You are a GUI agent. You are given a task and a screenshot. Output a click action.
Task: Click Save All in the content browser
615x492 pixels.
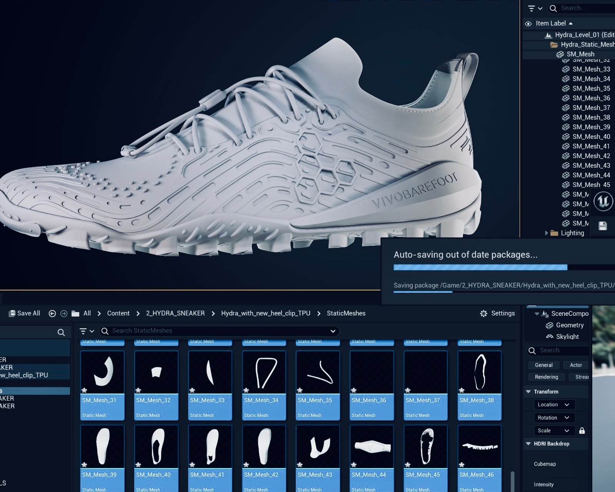click(24, 313)
